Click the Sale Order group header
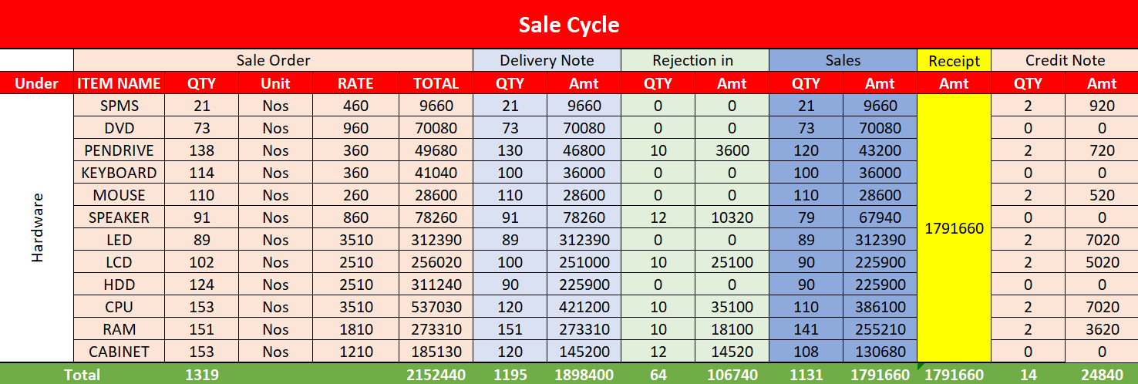 (273, 60)
